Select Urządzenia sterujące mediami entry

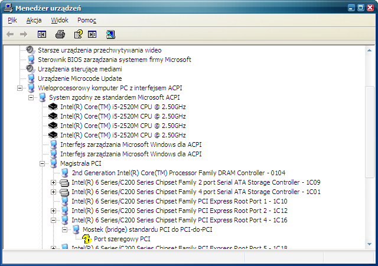pyautogui.click(x=80, y=69)
